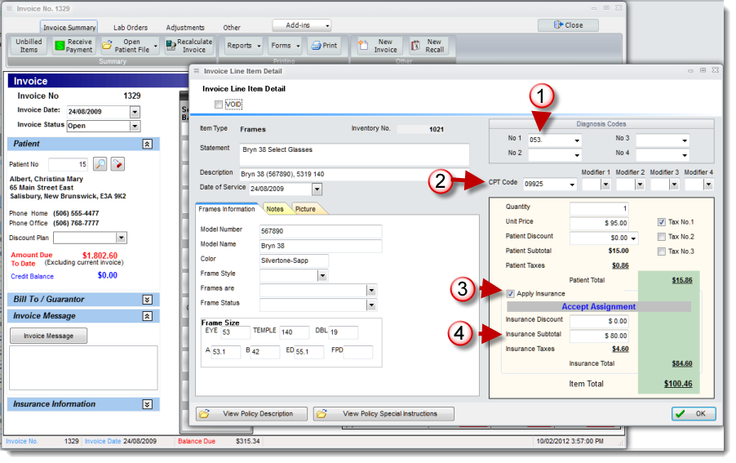Select the Frames Information tab

click(227, 209)
